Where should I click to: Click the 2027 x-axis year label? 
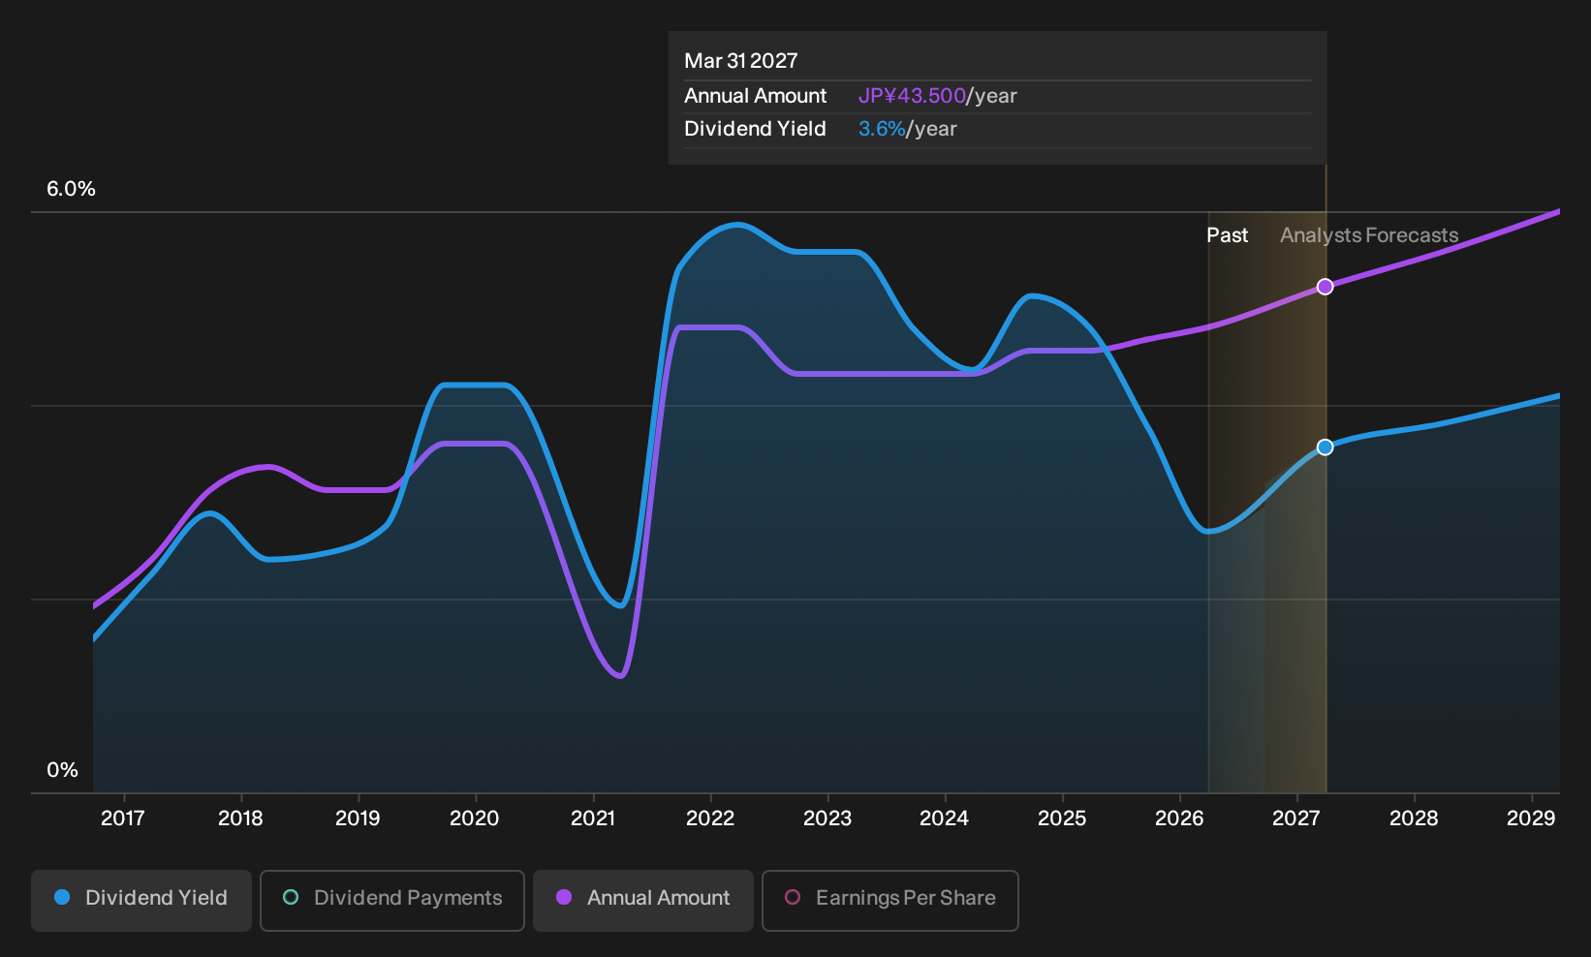point(1296,818)
